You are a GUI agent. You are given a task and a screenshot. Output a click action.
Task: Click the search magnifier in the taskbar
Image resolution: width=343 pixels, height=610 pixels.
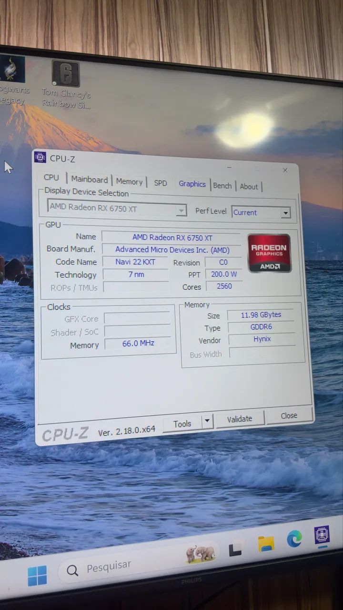point(72,570)
